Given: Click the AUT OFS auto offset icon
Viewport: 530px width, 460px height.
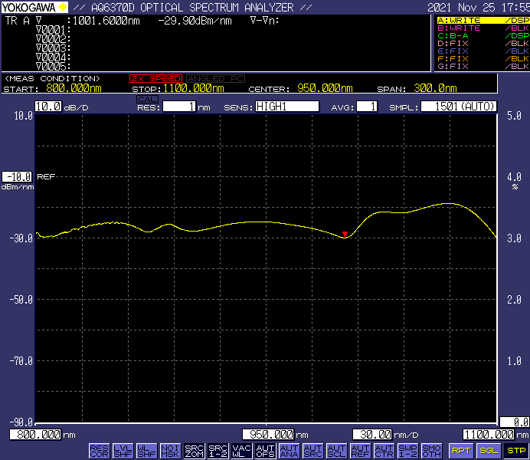Looking at the screenshot, I should click(265, 451).
